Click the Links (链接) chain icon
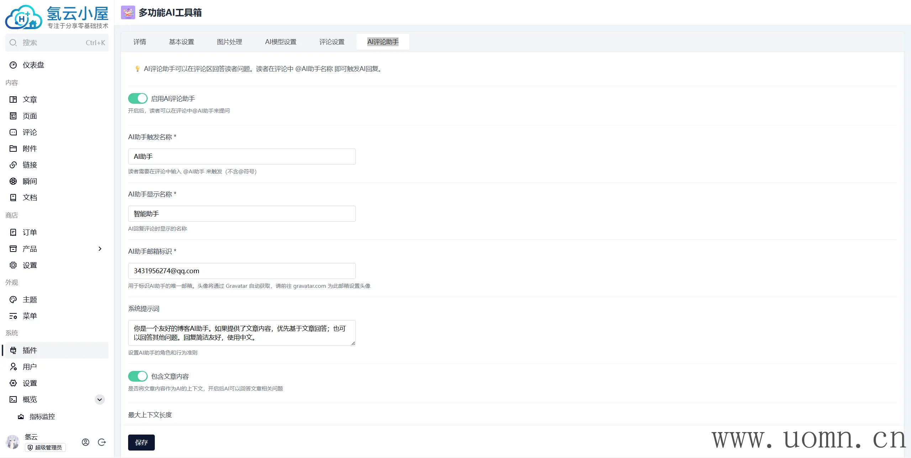 13,165
